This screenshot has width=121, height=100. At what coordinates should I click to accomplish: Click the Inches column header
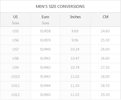click(x=75, y=20)
